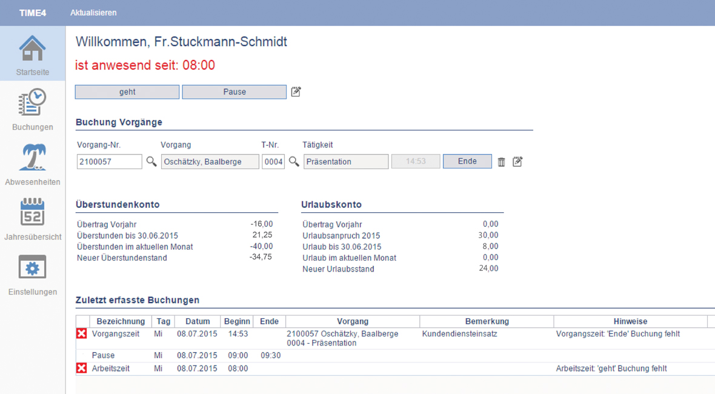Click red X on Vorgangszeit row

(82, 334)
